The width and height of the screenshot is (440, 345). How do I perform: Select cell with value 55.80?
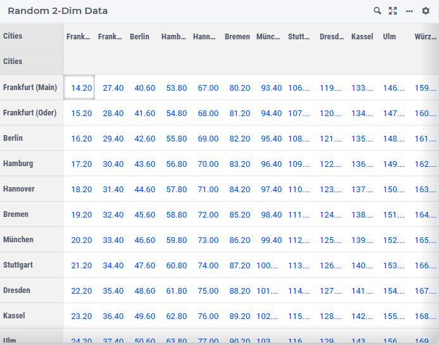pos(174,138)
